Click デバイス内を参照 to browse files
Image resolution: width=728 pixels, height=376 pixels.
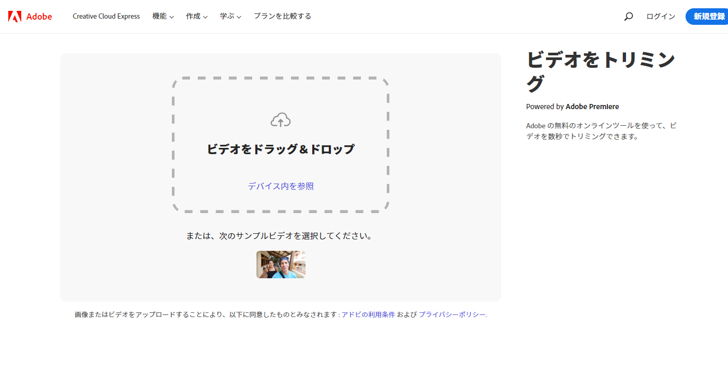pos(281,186)
